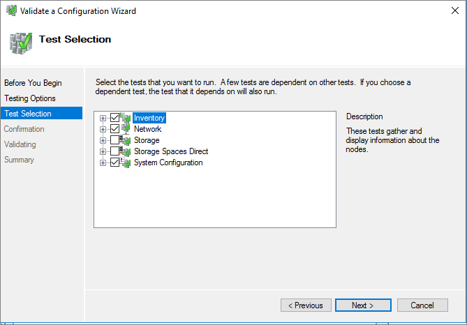This screenshot has height=325, width=467.
Task: Cancel the validation wizard
Action: tap(422, 305)
